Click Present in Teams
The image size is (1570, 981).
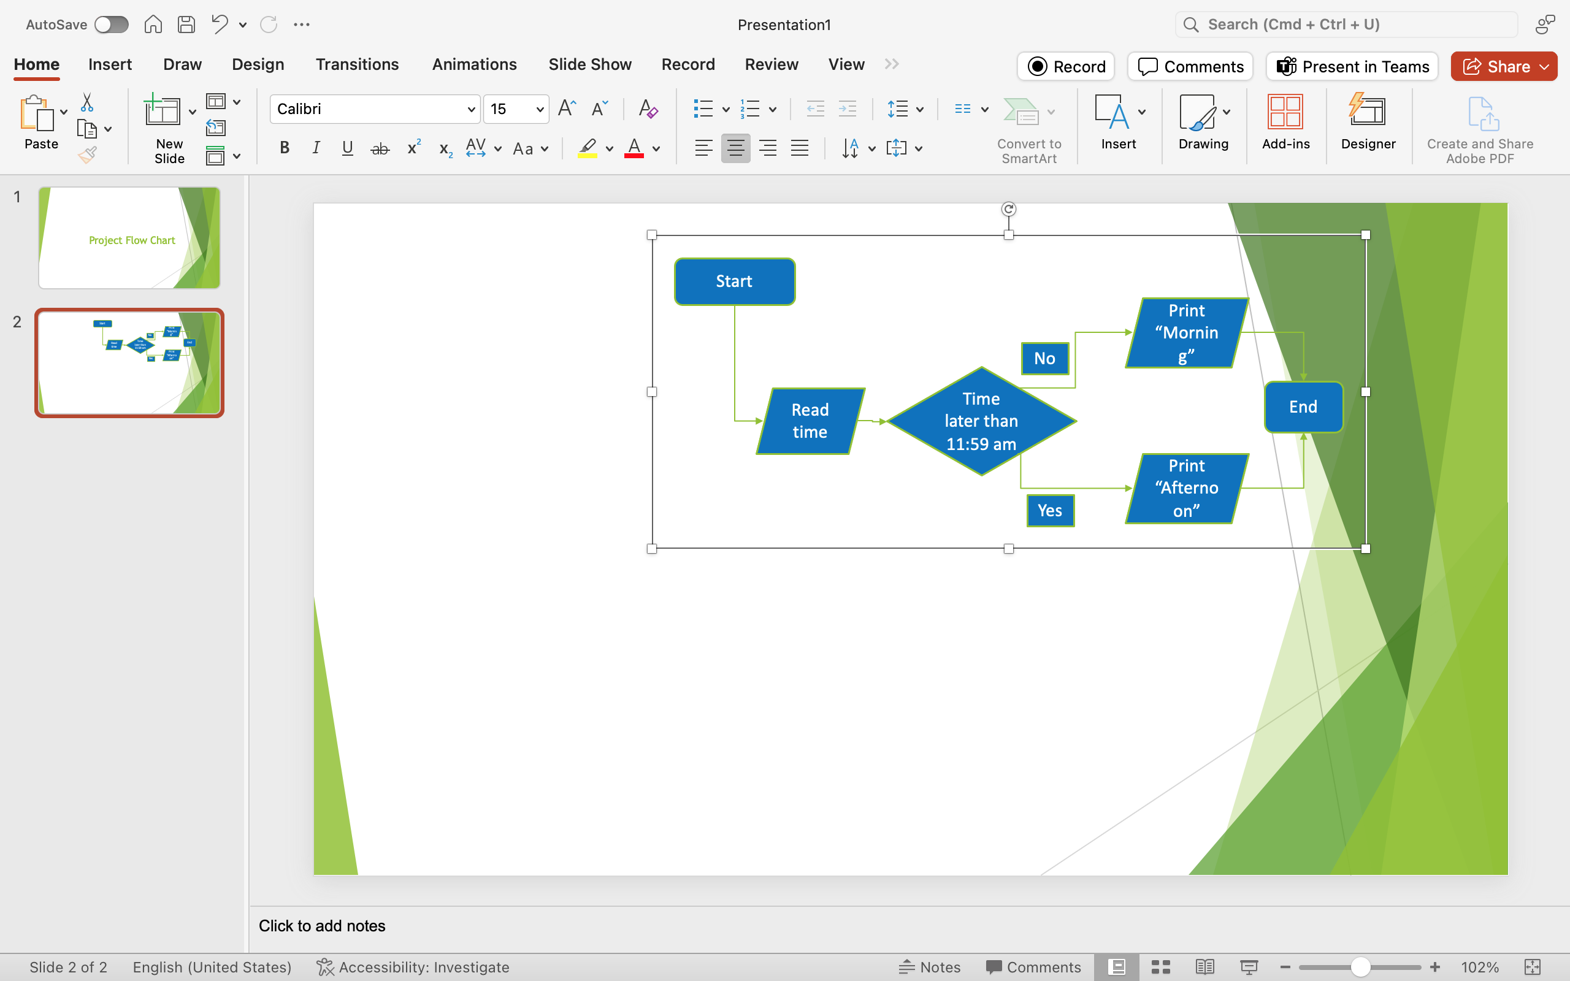tap(1352, 66)
